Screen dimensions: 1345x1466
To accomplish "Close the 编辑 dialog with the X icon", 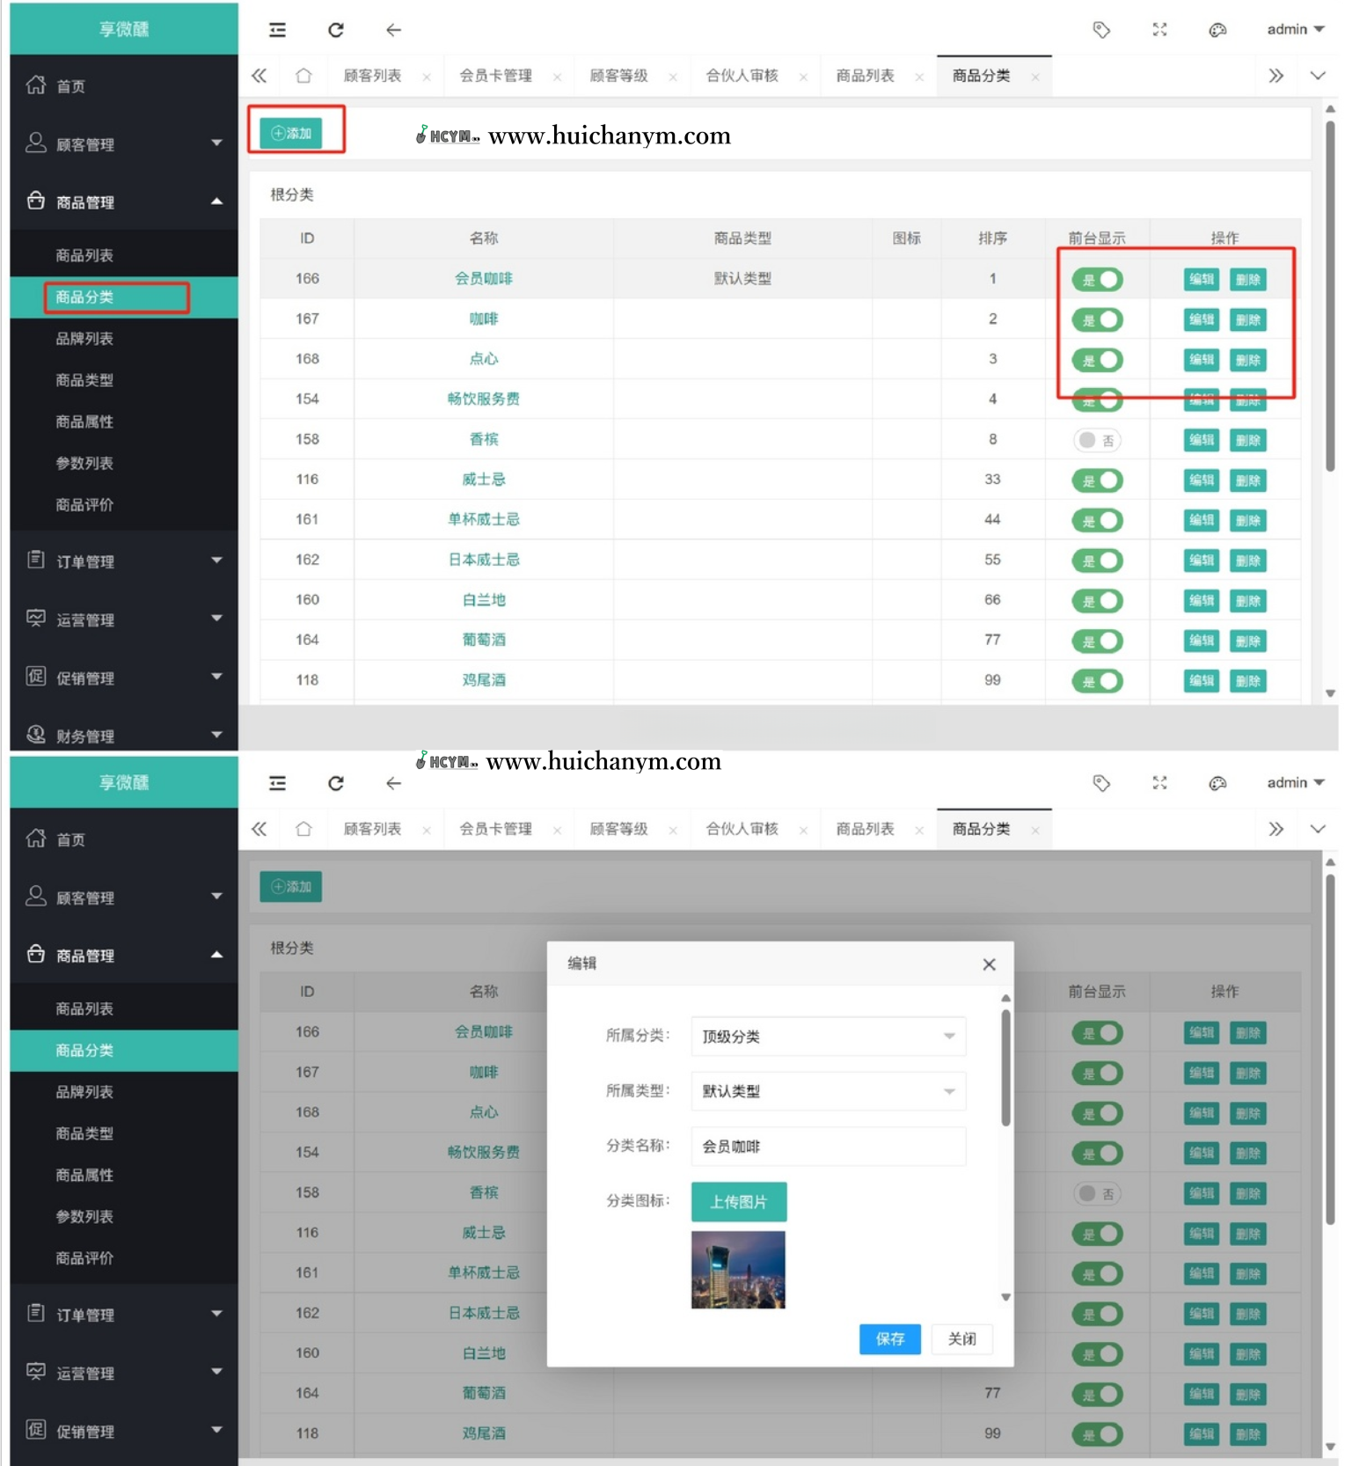I will pos(989,964).
